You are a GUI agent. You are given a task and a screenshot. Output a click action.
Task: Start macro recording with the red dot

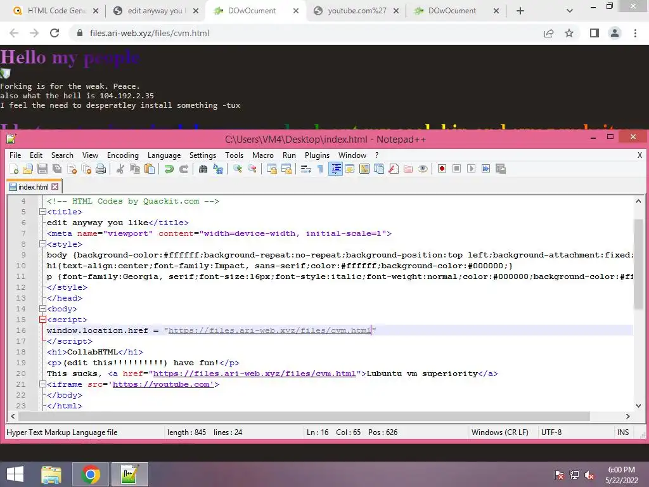point(442,169)
